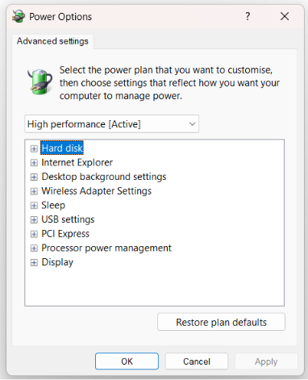
Task: Expand the Sleep plus box
Action: coord(34,206)
